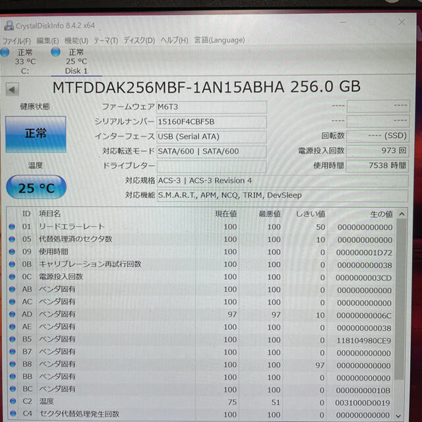422x422 pixels.
Task: Open the ファイル(F) menu
Action: [16, 41]
